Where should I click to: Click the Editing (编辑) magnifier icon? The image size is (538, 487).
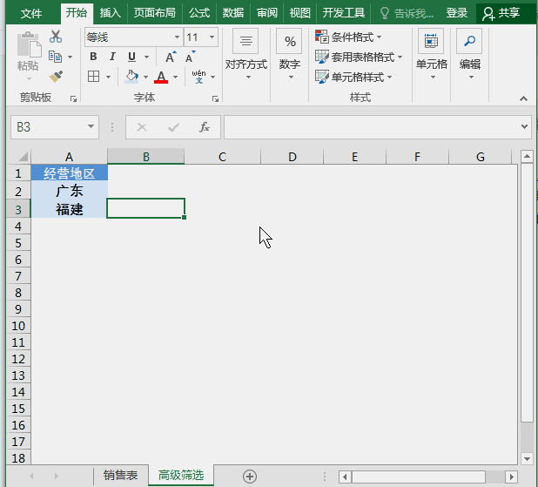pos(469,41)
